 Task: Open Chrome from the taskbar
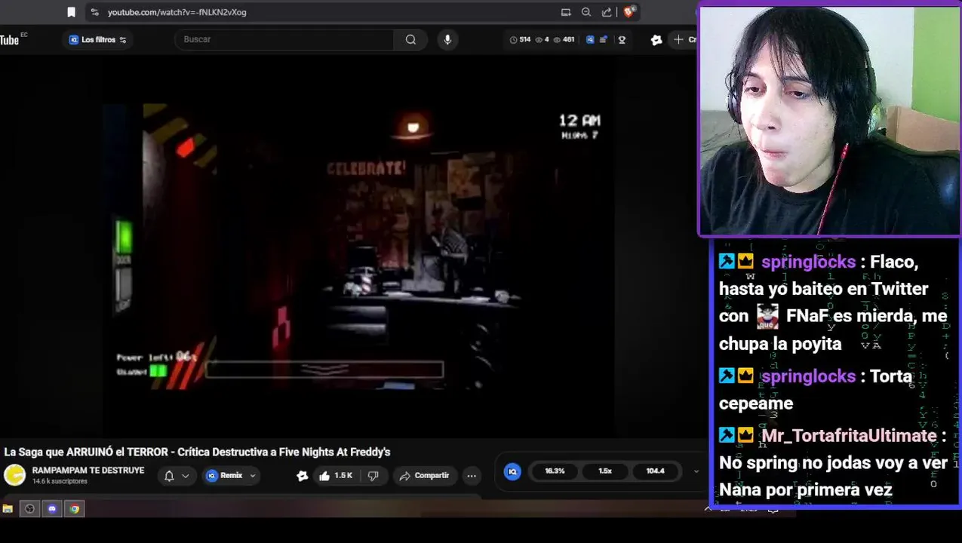[x=74, y=509]
